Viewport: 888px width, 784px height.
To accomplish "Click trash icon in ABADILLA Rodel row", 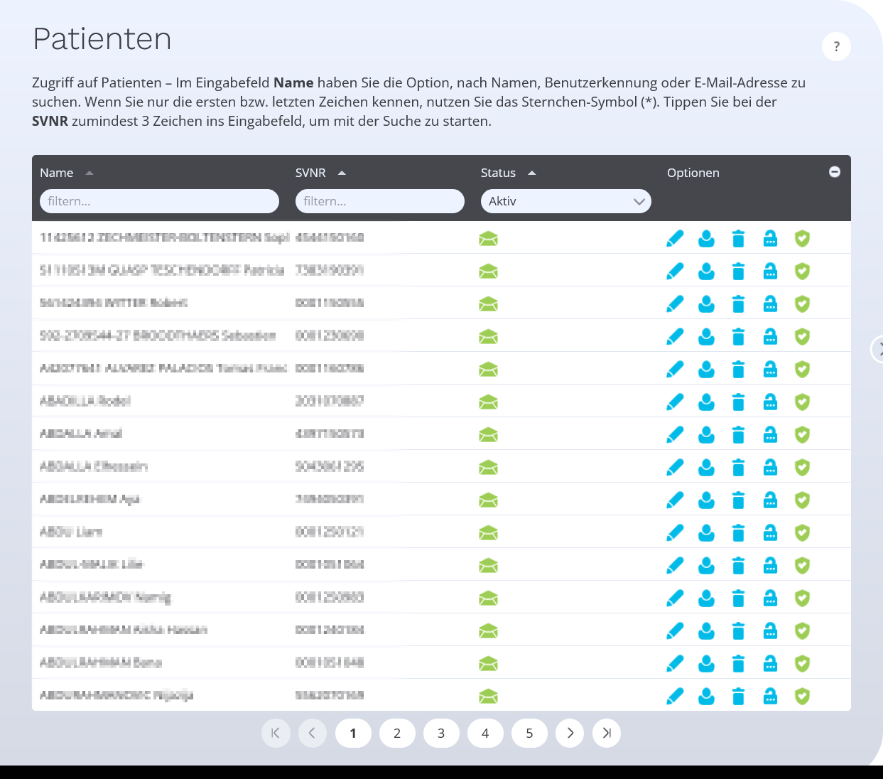I will coord(738,402).
